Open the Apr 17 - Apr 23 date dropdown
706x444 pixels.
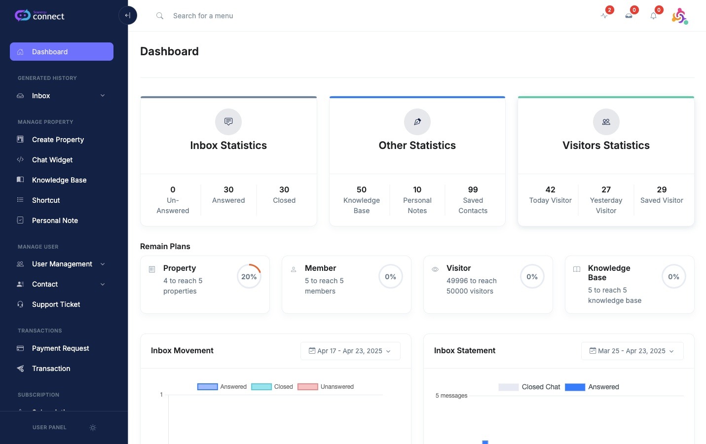coord(350,351)
